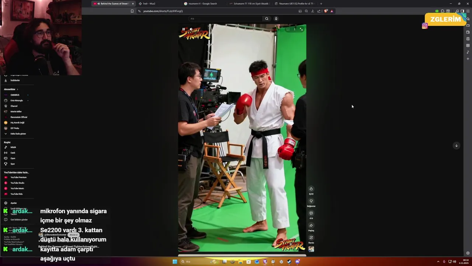Go to next short with down arrow
The image size is (472, 266).
[x=456, y=146]
